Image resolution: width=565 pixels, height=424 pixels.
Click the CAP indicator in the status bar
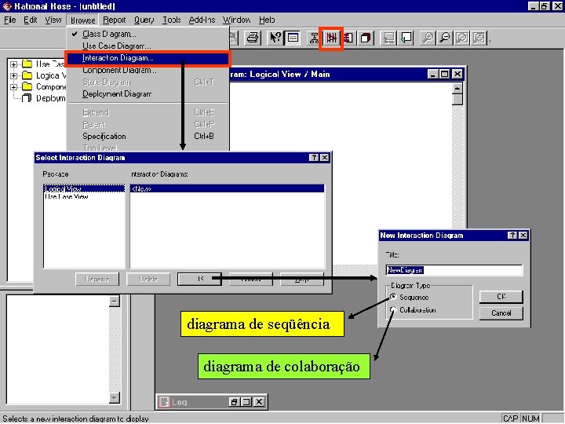pyautogui.click(x=511, y=419)
